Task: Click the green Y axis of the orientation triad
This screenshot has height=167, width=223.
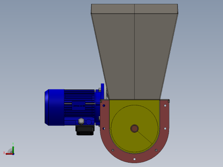Action: tap(13, 149)
